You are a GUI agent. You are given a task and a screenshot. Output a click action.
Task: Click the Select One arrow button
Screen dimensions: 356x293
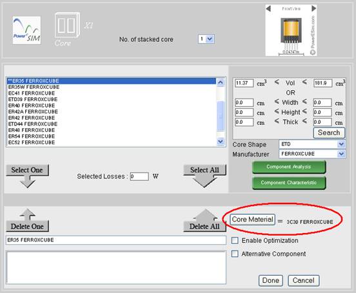click(27, 176)
